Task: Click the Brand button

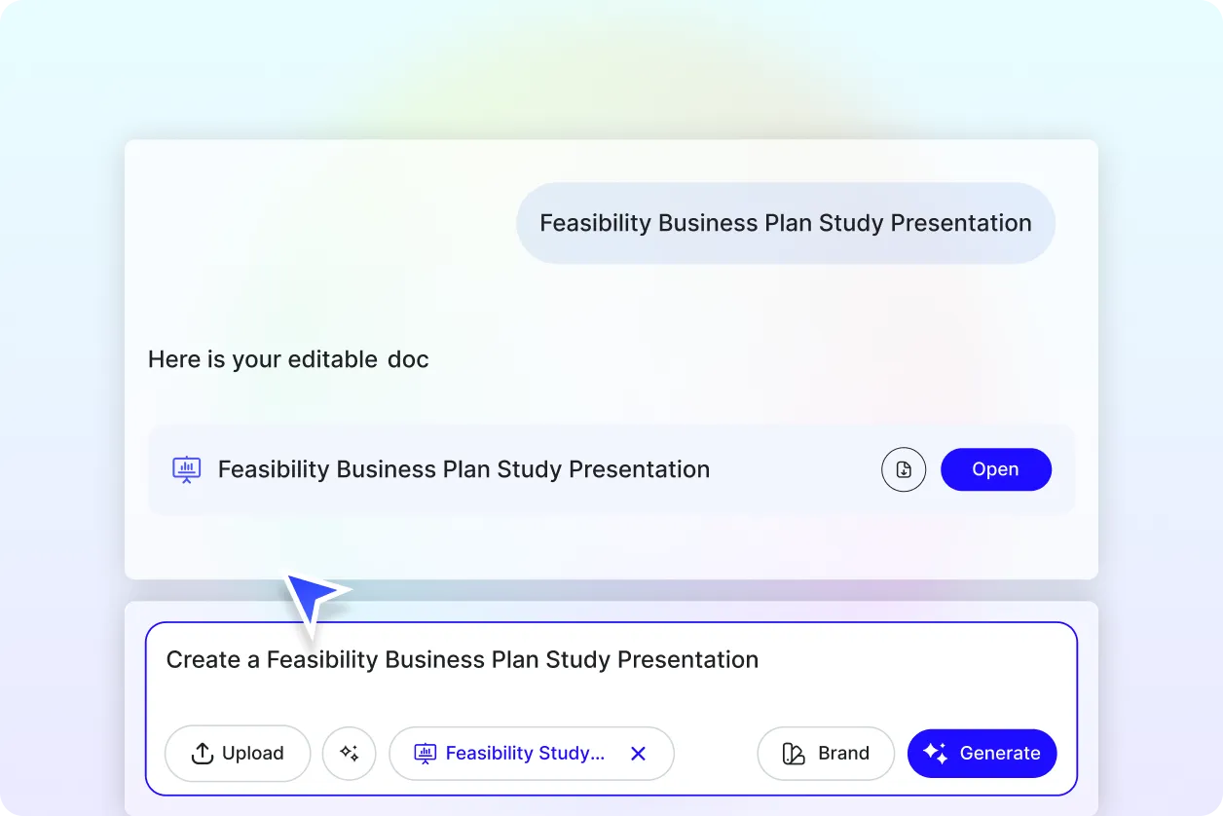Action: (825, 753)
